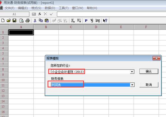
Task: Open the 数据(D) menu
Action: (50, 8)
